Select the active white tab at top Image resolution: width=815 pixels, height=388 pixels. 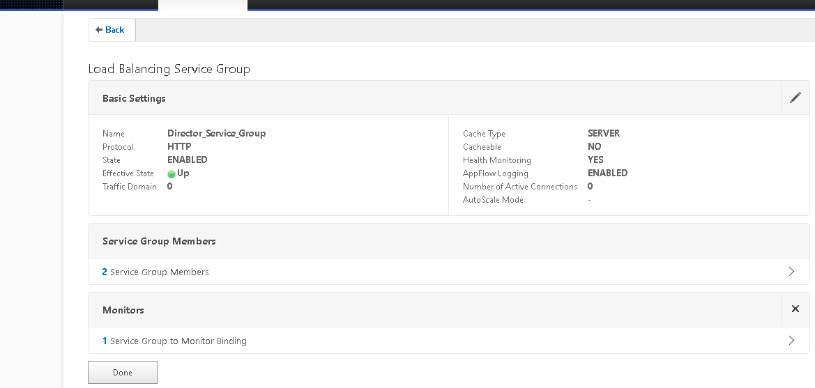coord(202,5)
